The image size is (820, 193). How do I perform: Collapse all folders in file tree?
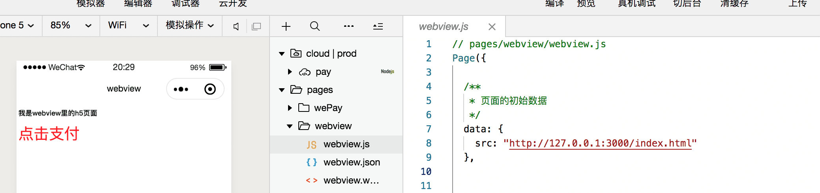tap(378, 26)
